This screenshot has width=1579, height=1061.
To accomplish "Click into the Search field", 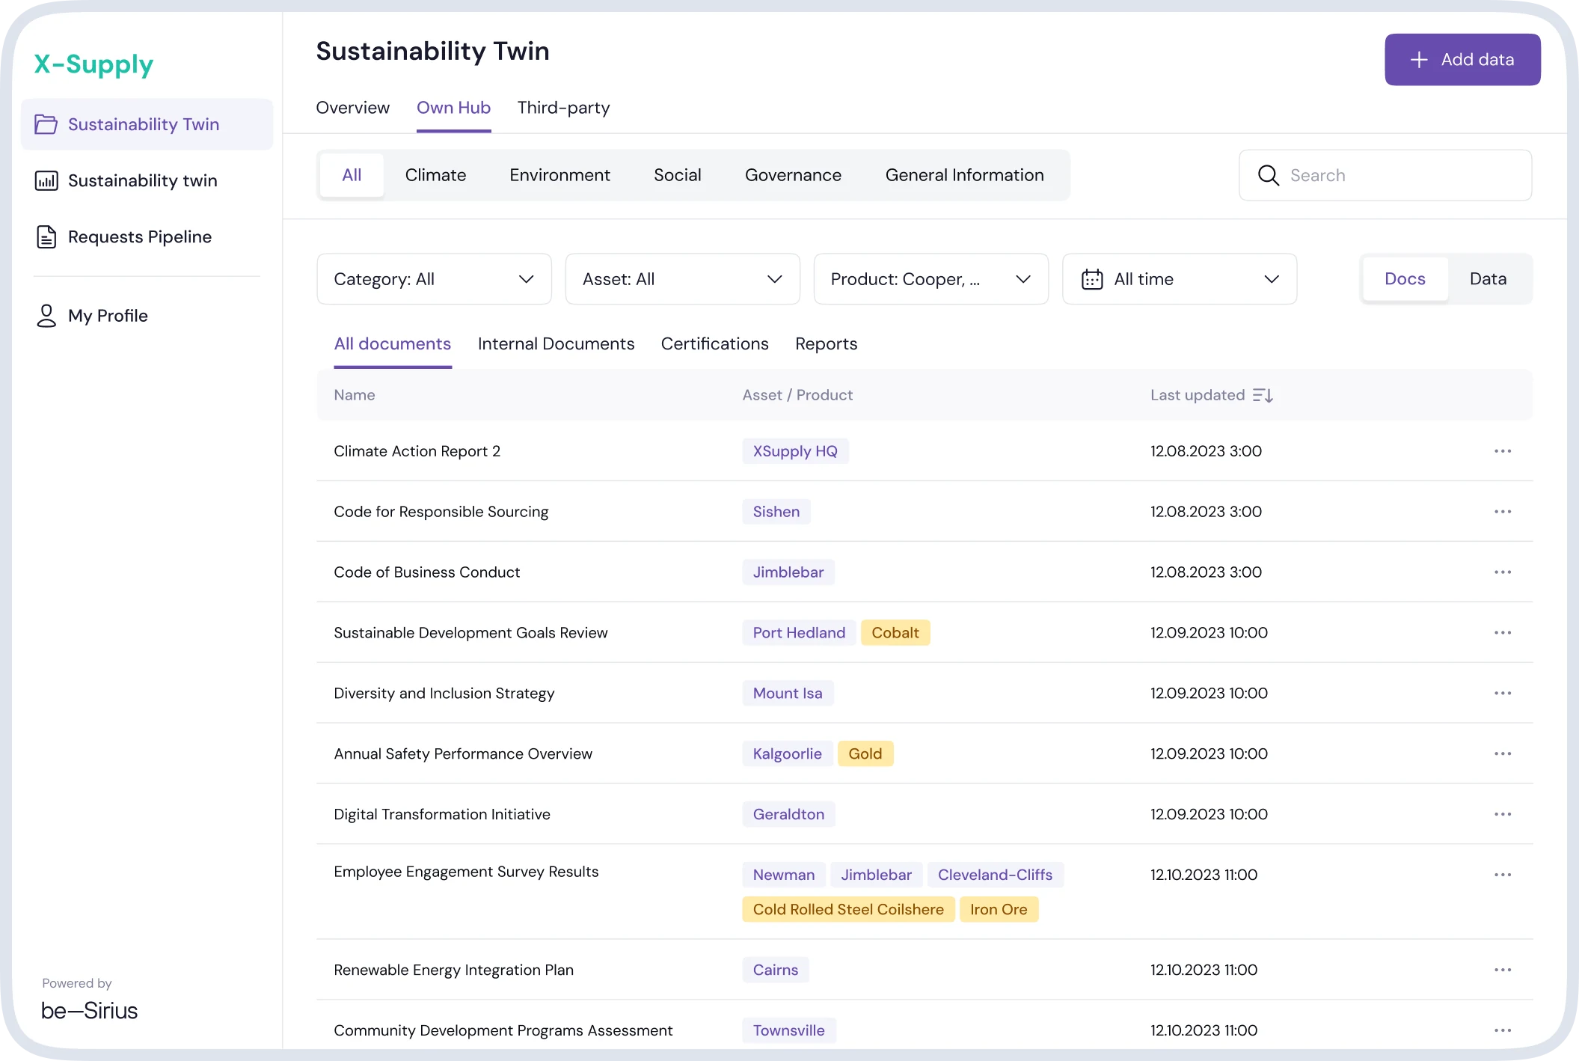I will [x=1385, y=175].
